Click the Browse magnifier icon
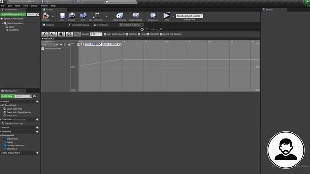The image size is (310, 174). click(71, 16)
